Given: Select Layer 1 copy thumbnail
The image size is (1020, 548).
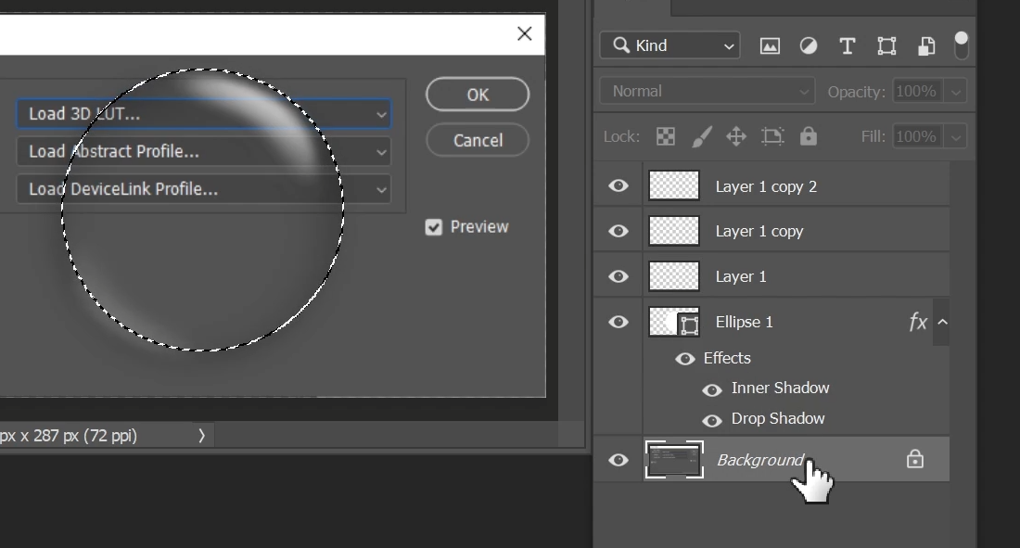Looking at the screenshot, I should [674, 231].
